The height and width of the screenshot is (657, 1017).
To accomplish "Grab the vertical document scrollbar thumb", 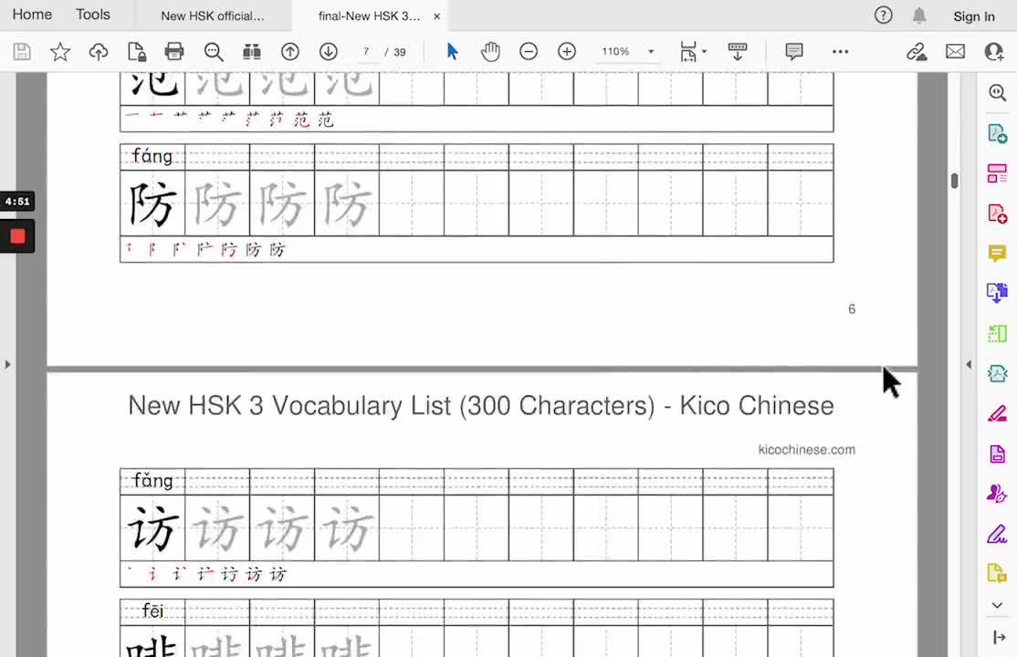I will click(954, 181).
